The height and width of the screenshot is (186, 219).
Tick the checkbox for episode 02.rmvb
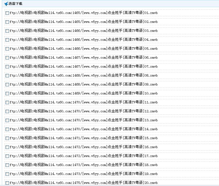tap(7, 22)
